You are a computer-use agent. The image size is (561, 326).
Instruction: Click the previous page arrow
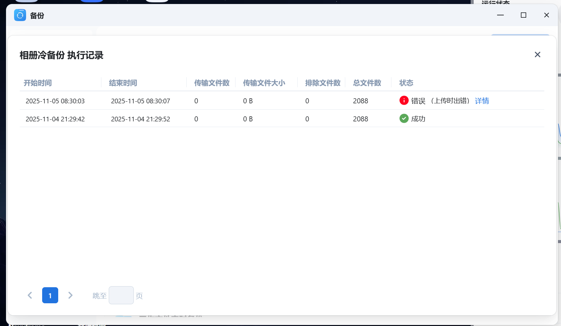[x=30, y=295]
